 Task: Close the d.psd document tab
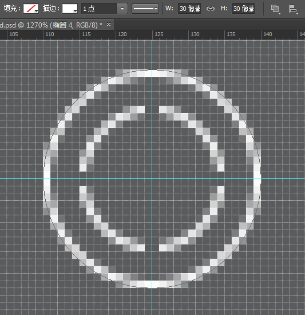tap(109, 25)
